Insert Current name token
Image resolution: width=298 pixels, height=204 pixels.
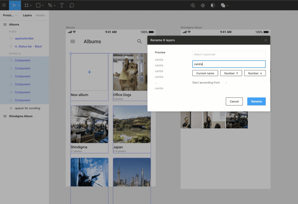(x=205, y=73)
